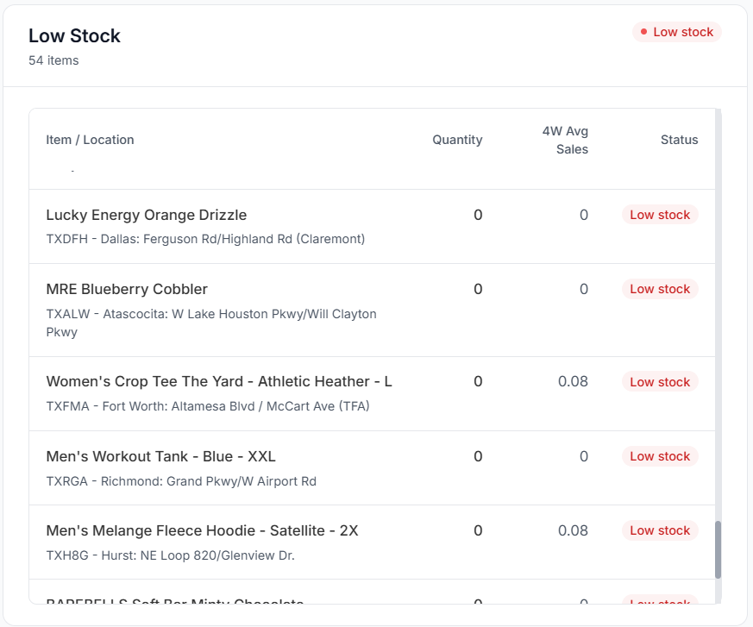This screenshot has width=753, height=627.
Task: Click the TXRGA Richmond Grand Pkwy location text
Action: [181, 481]
